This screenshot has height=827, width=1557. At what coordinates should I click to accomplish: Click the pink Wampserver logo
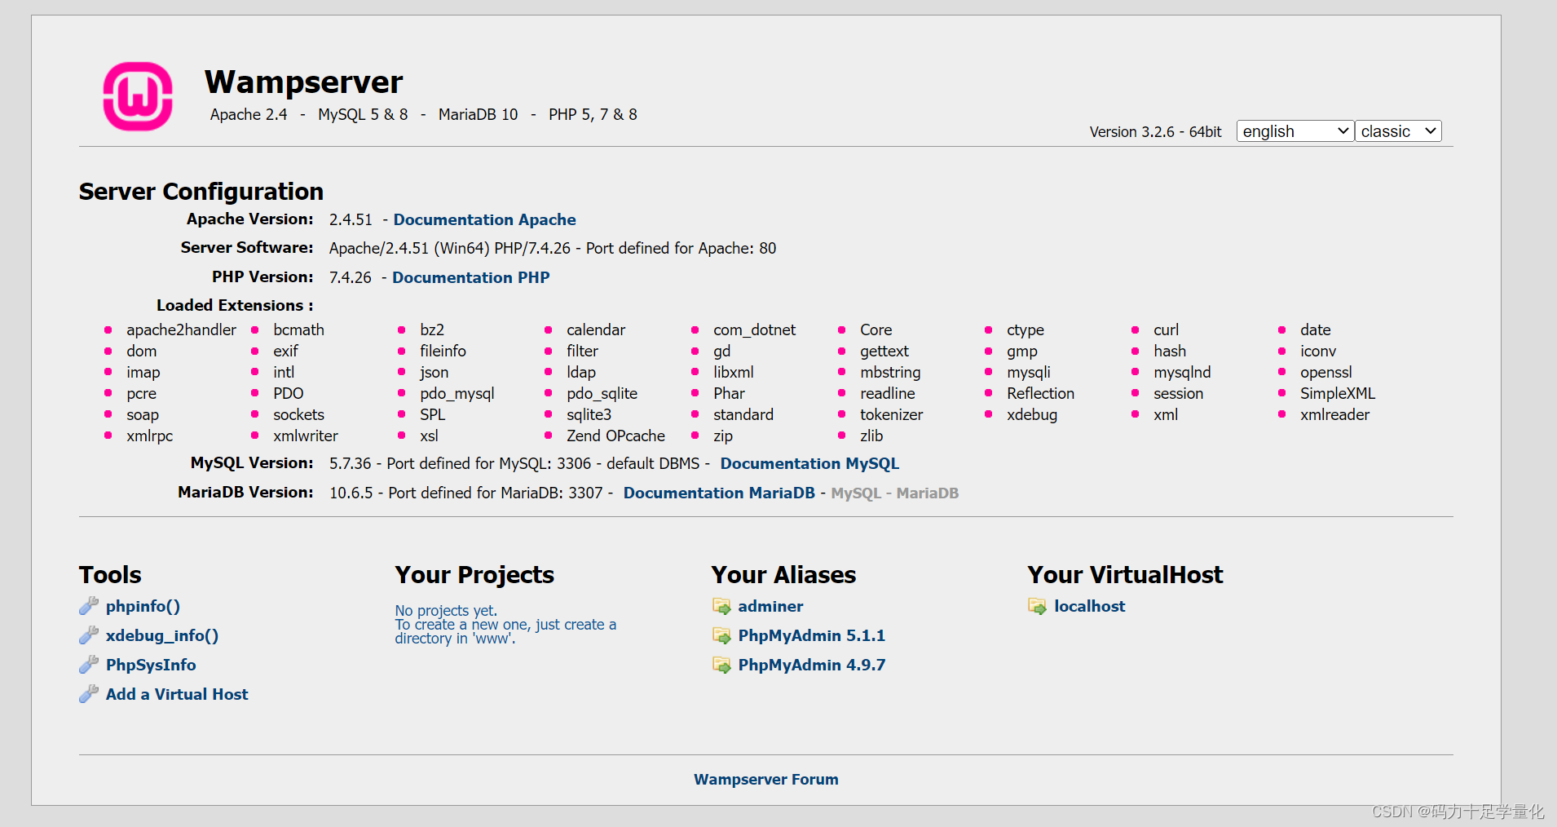138,96
